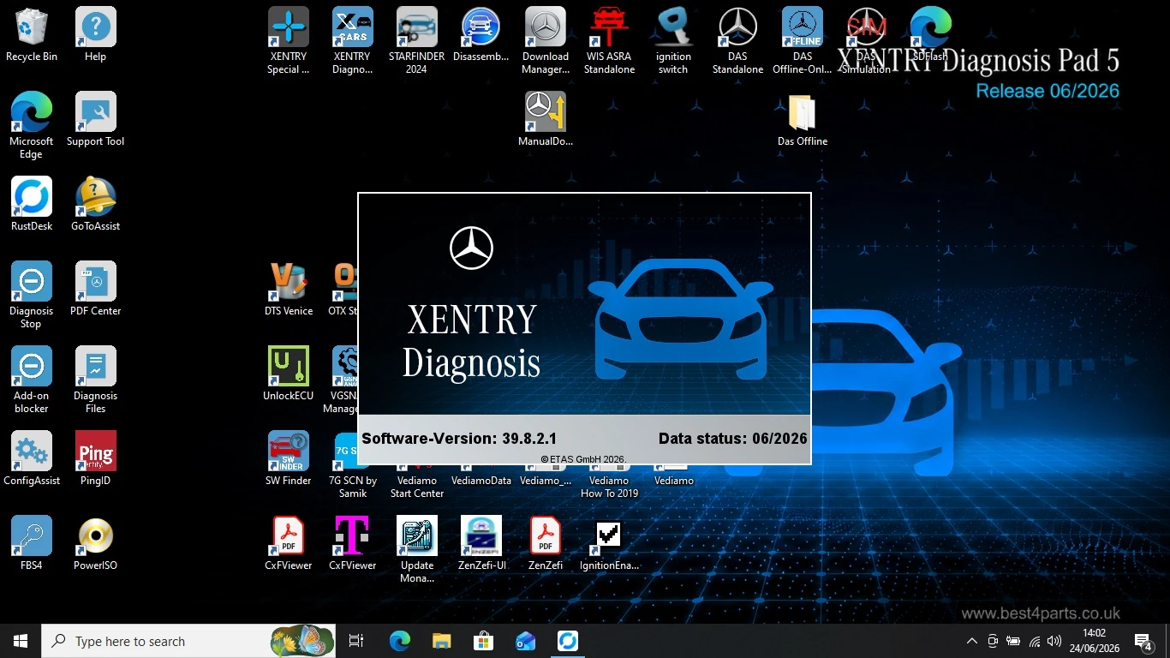Select the SDFlash desktop shortcut
The image size is (1170, 658).
[x=931, y=35]
